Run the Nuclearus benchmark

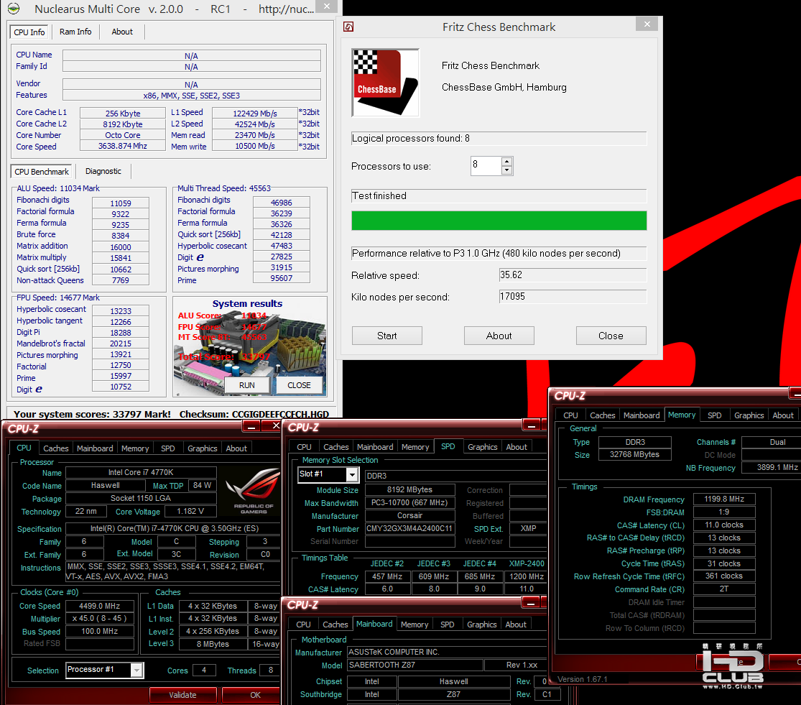click(246, 385)
